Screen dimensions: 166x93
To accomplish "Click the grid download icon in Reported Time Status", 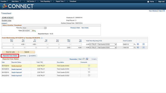I will click(87, 59).
